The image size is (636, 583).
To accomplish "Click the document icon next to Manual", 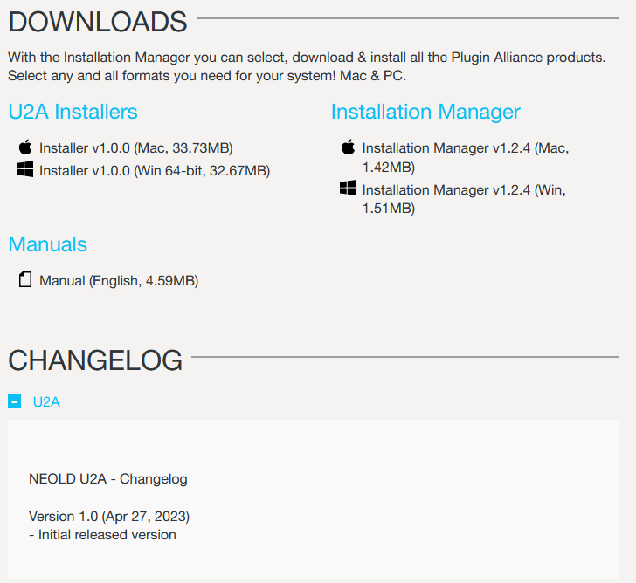I will 25,279.
